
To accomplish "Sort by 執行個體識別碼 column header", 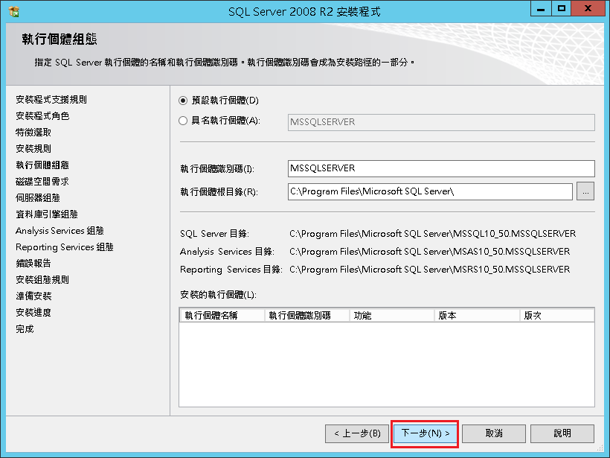I will [x=307, y=316].
